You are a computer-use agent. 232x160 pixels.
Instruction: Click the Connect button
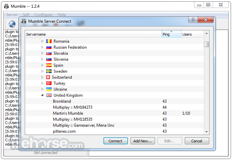coord(115,141)
